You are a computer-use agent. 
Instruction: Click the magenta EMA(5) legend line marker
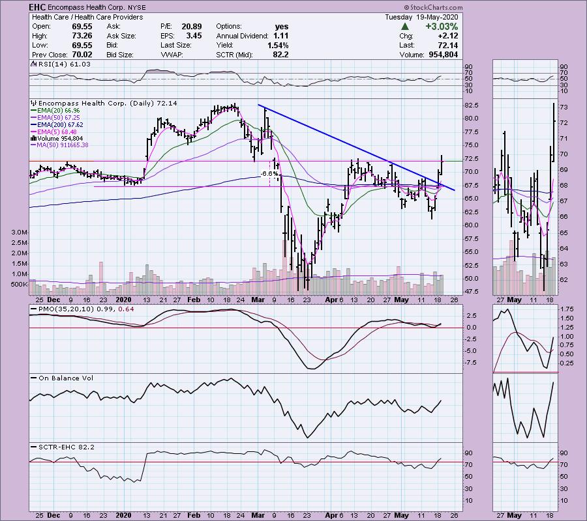coord(34,132)
